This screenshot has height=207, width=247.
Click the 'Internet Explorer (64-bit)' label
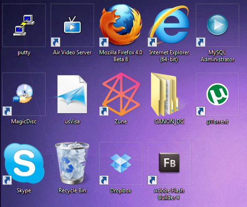coord(169,56)
